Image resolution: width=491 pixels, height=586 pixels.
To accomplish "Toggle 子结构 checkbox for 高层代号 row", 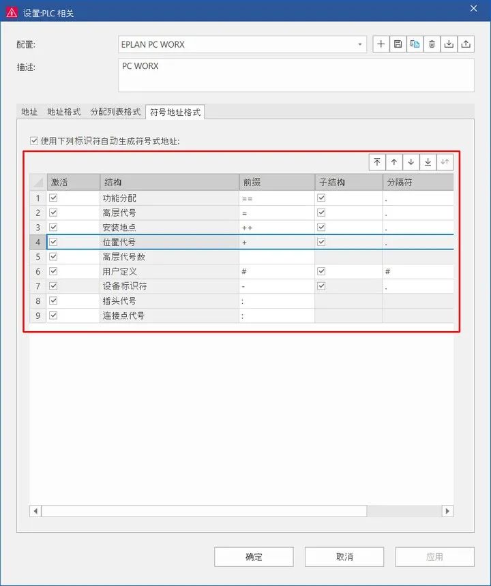I will (x=321, y=213).
